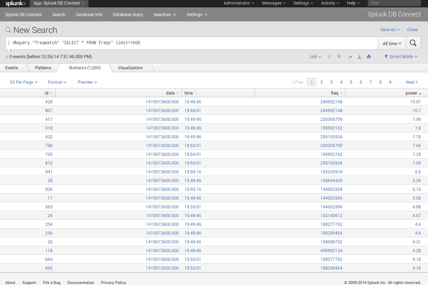
Task: Click power value 5.26
Action: [417, 180]
